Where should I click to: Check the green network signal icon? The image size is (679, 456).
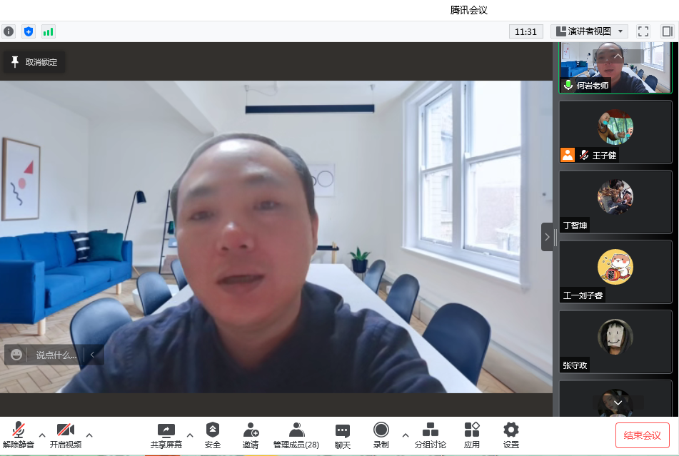(48, 31)
